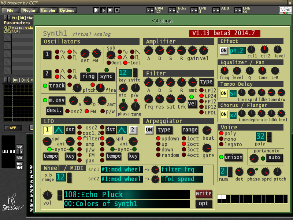Click the Filter type button
This screenshot has height=220, width=293.
click(206, 82)
